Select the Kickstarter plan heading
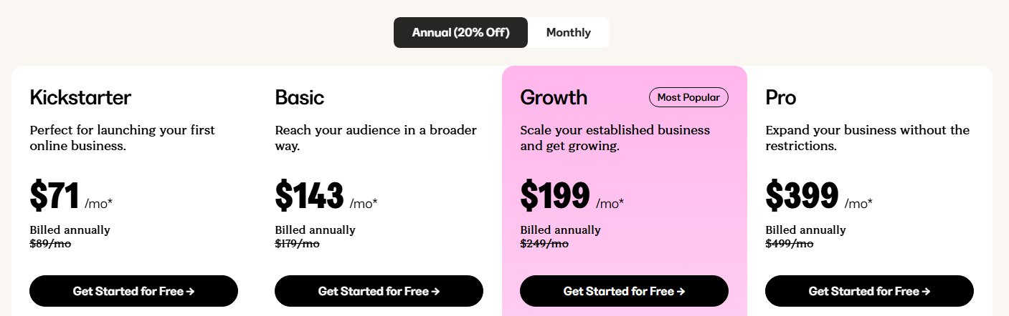Screen dimensions: 1009x316 tap(80, 97)
